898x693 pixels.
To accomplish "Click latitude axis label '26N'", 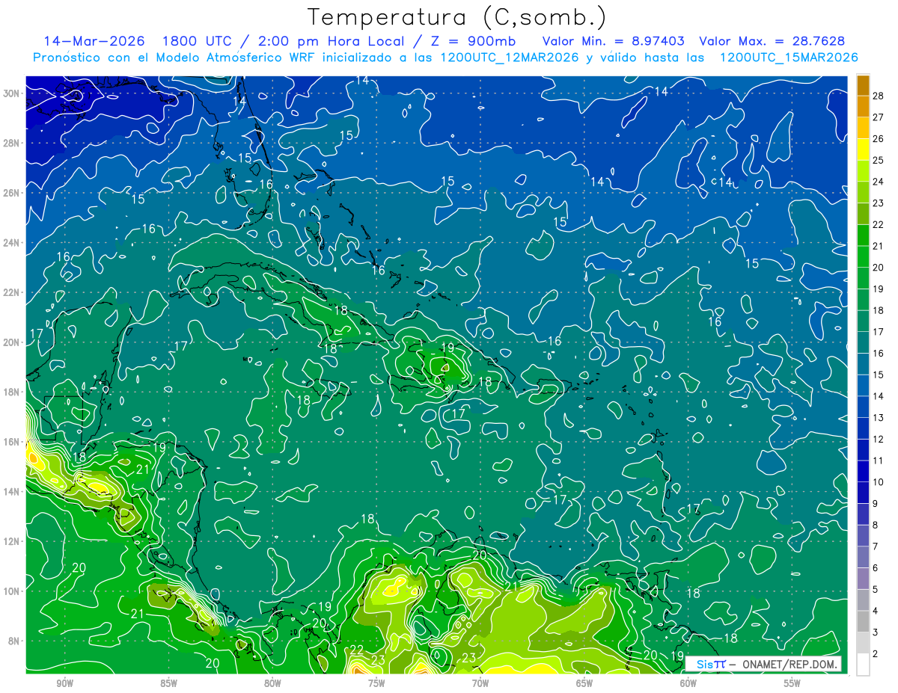I will (x=13, y=193).
